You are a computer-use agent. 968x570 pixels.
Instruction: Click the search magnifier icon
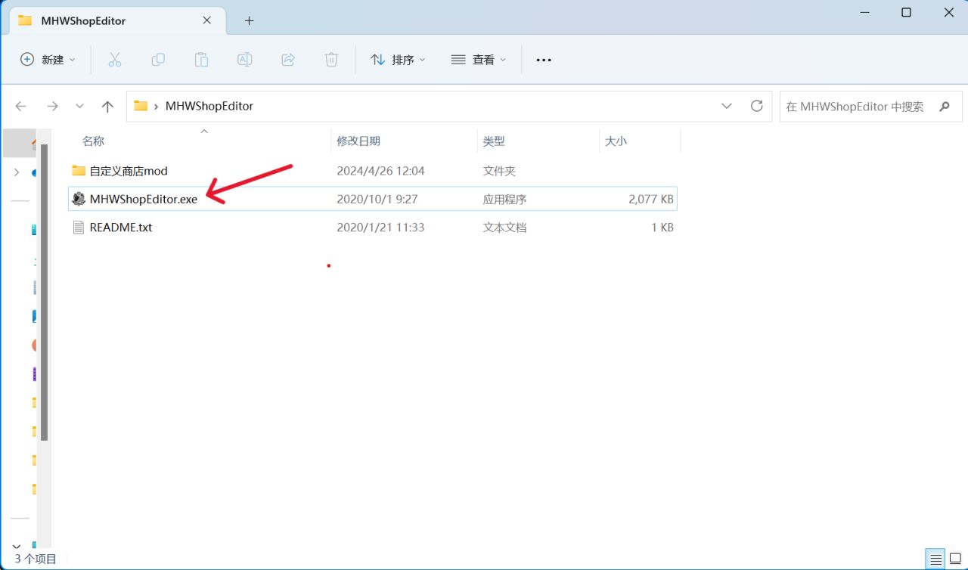945,107
